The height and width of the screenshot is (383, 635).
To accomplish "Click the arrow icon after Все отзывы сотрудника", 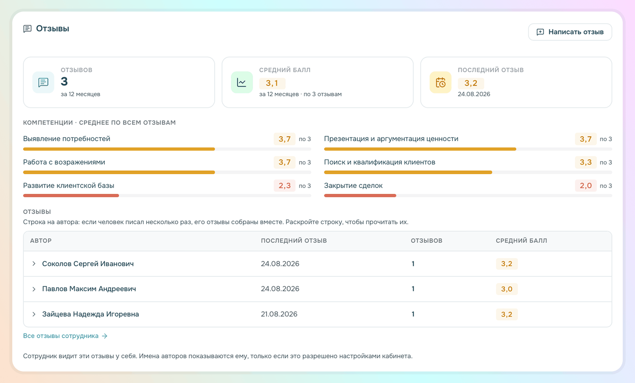I will 105,336.
